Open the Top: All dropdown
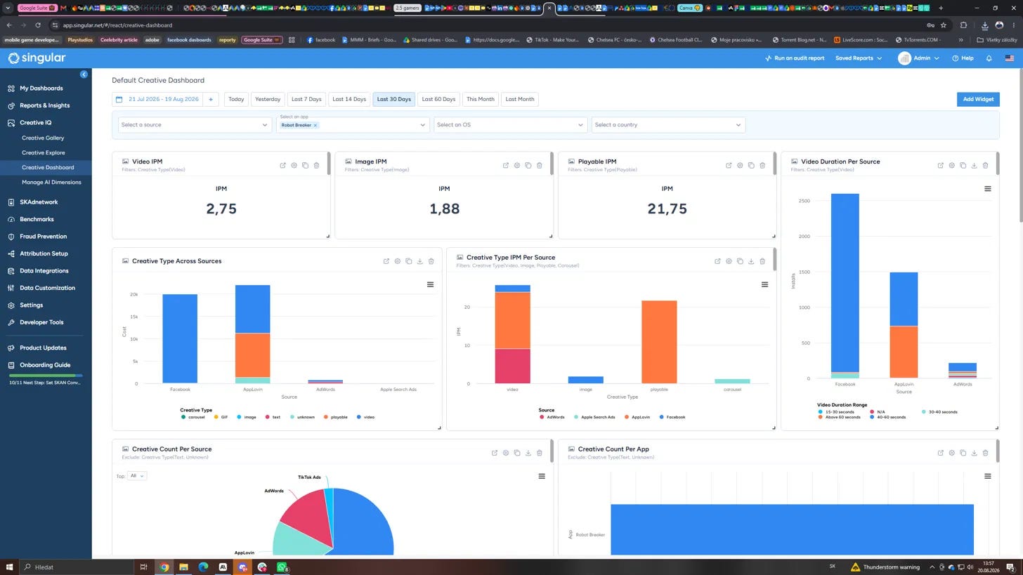1023x575 pixels. pos(137,476)
